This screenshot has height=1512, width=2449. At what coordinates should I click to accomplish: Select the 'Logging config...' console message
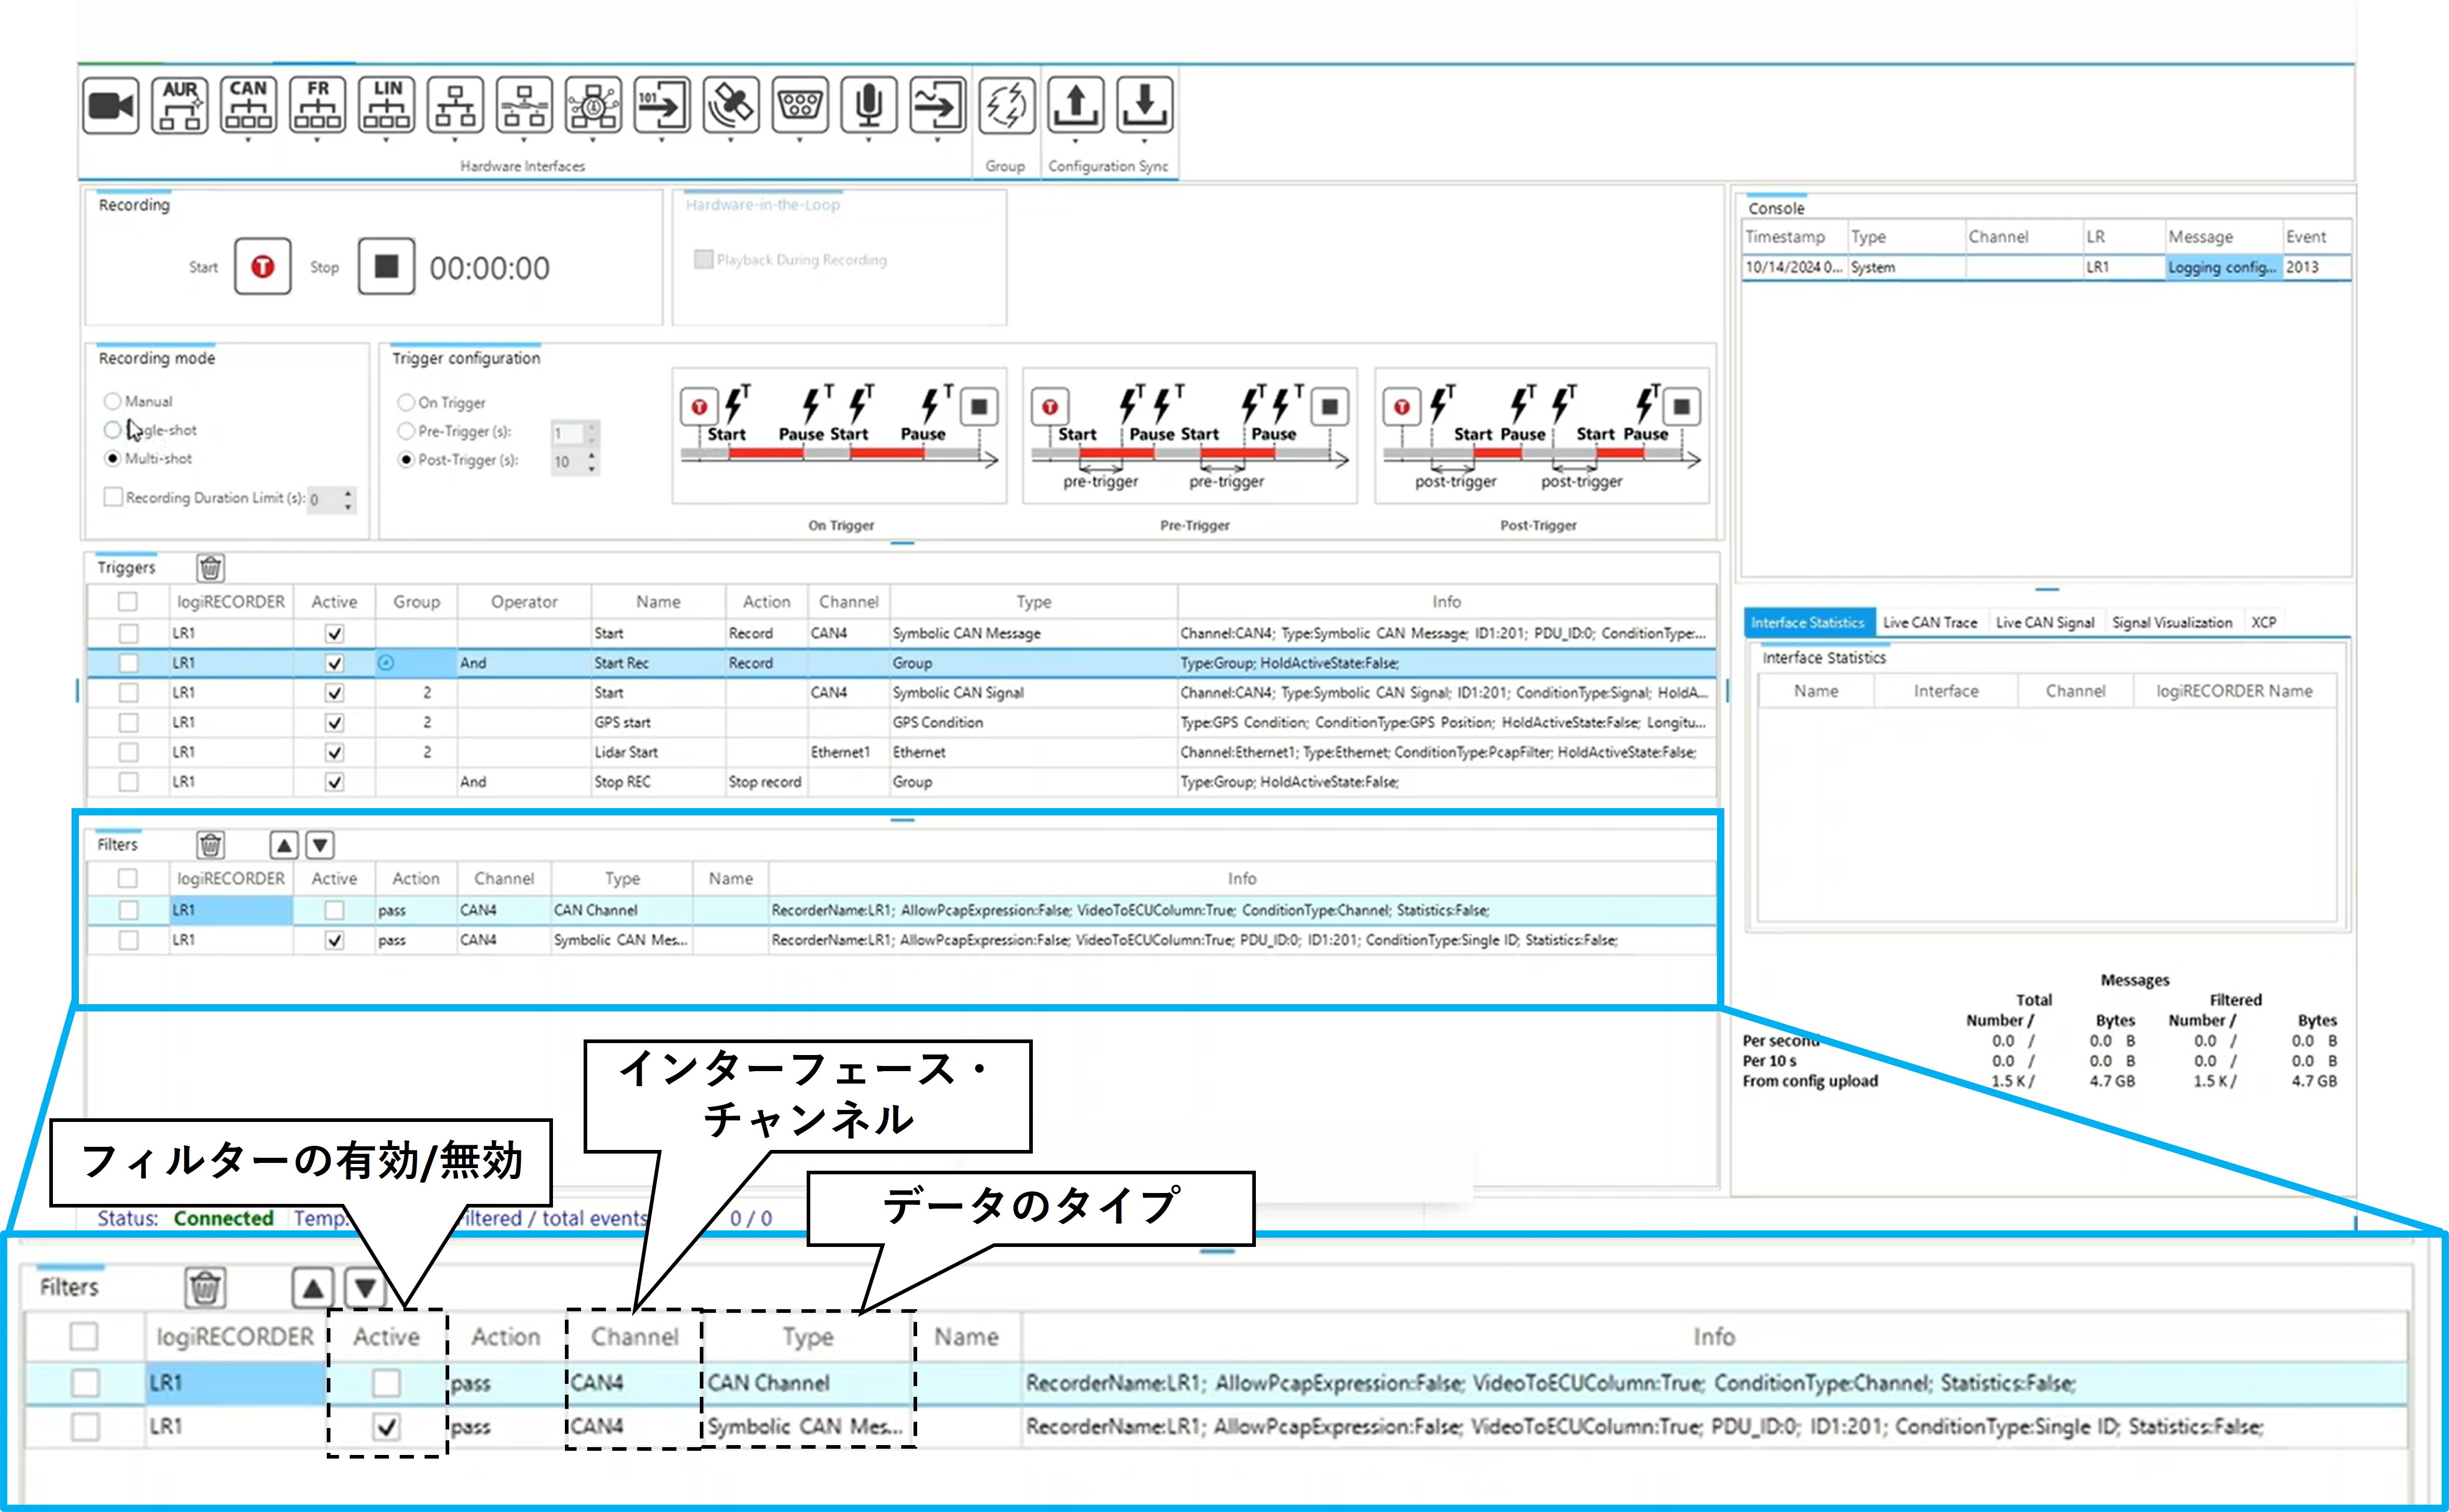point(2222,267)
